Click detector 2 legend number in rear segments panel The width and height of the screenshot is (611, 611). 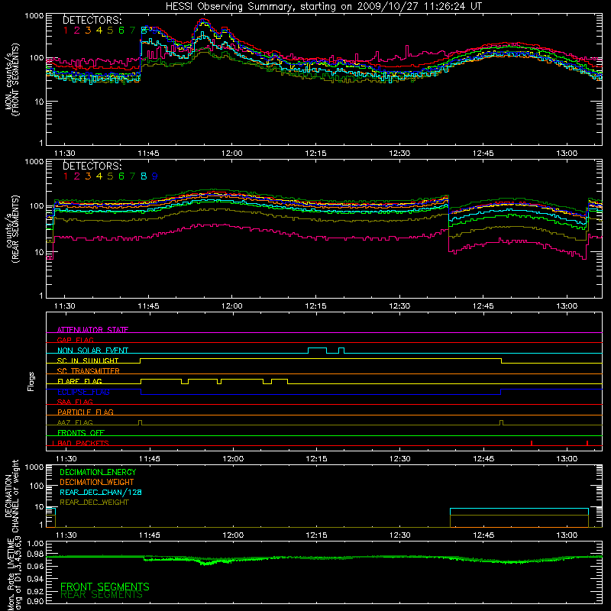pos(77,176)
